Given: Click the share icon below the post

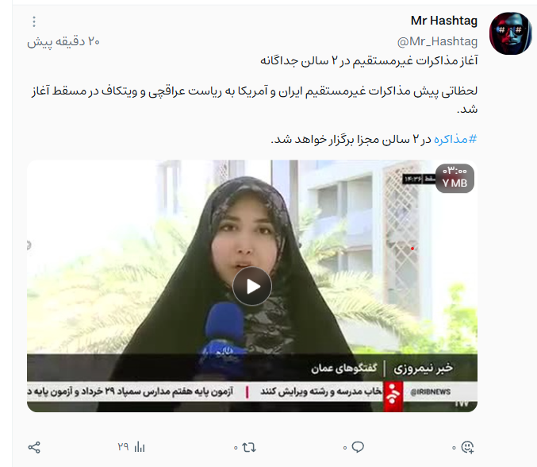Looking at the screenshot, I should (34, 447).
